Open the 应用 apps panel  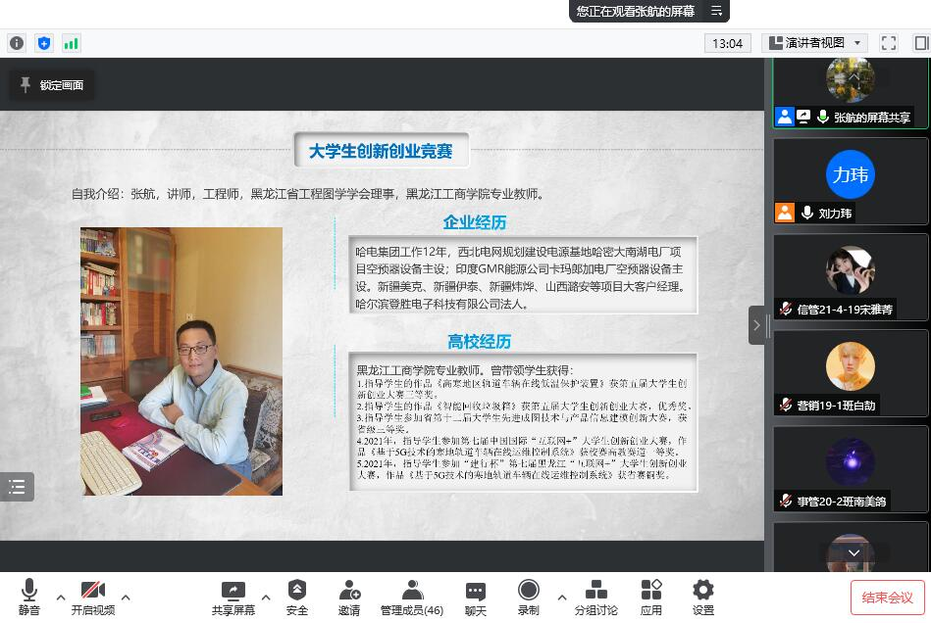pyautogui.click(x=651, y=597)
